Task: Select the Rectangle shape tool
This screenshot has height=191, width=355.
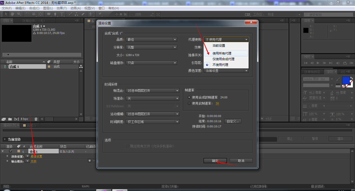Action: [49, 14]
